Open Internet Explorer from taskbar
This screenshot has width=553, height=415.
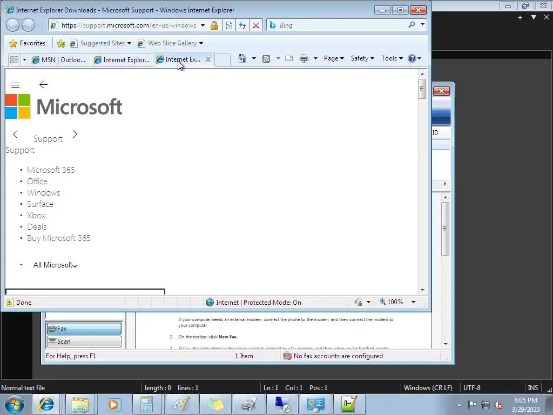click(x=46, y=404)
